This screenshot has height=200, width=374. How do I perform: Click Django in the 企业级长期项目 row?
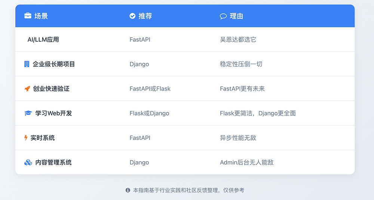click(139, 64)
